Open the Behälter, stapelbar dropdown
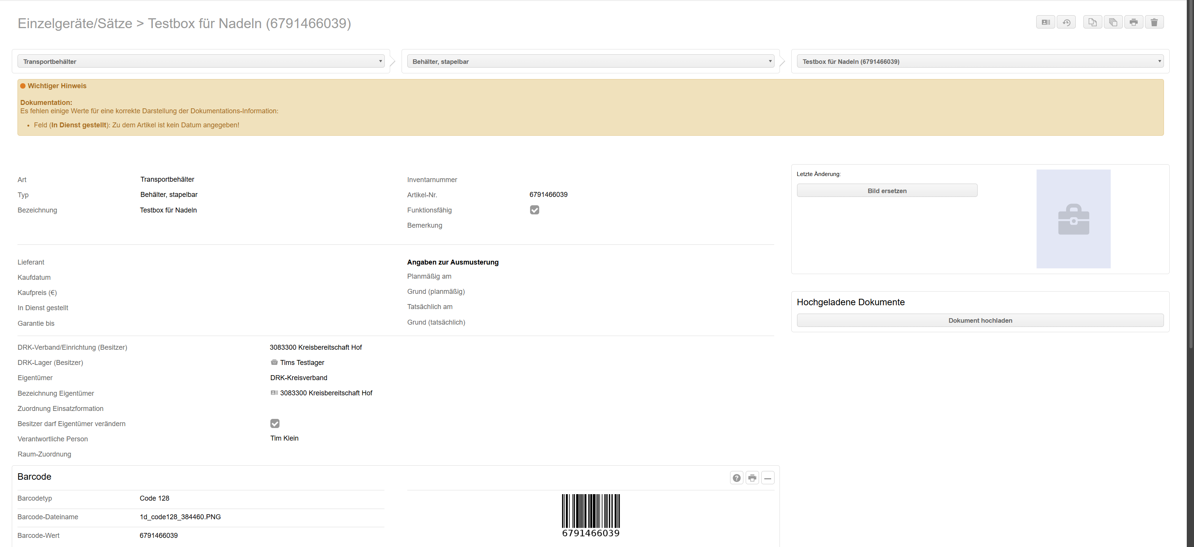1194x547 pixels. pos(590,61)
